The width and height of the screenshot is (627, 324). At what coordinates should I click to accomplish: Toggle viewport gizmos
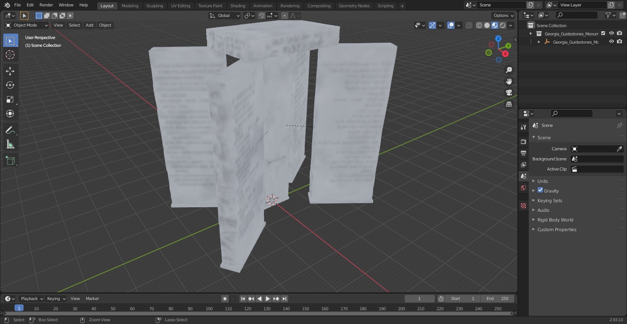pos(432,25)
